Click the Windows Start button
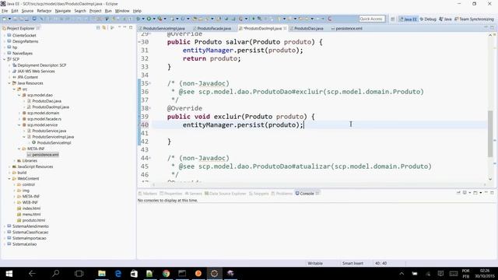 [9, 273]
